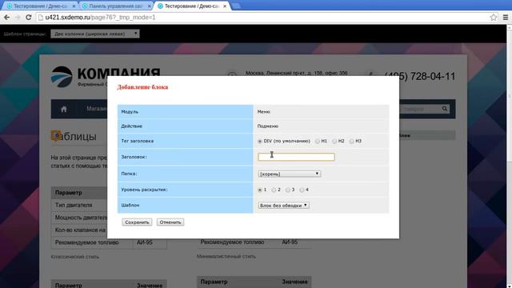
Task: Click the Подменю value text
Action: 268,126
